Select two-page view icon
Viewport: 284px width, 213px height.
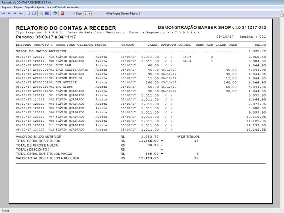pos(34,13)
